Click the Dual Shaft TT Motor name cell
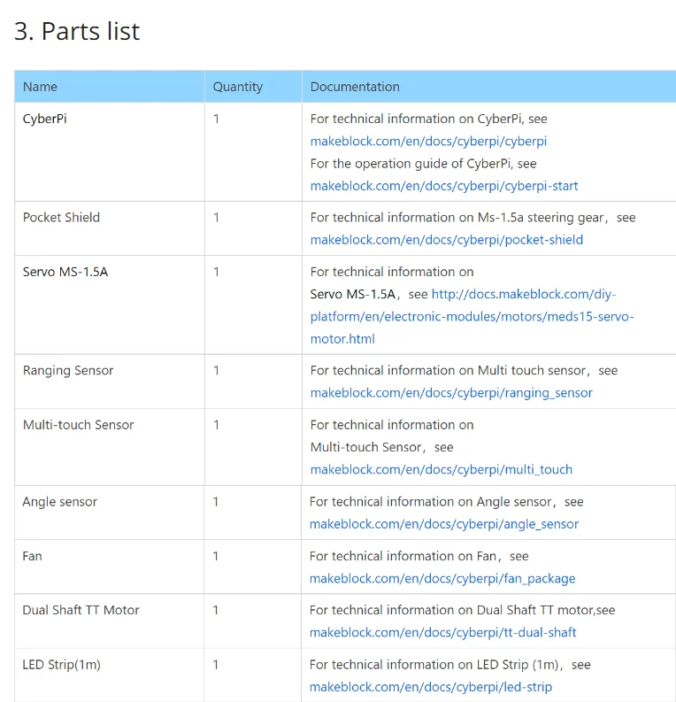676x702 pixels. point(81,610)
